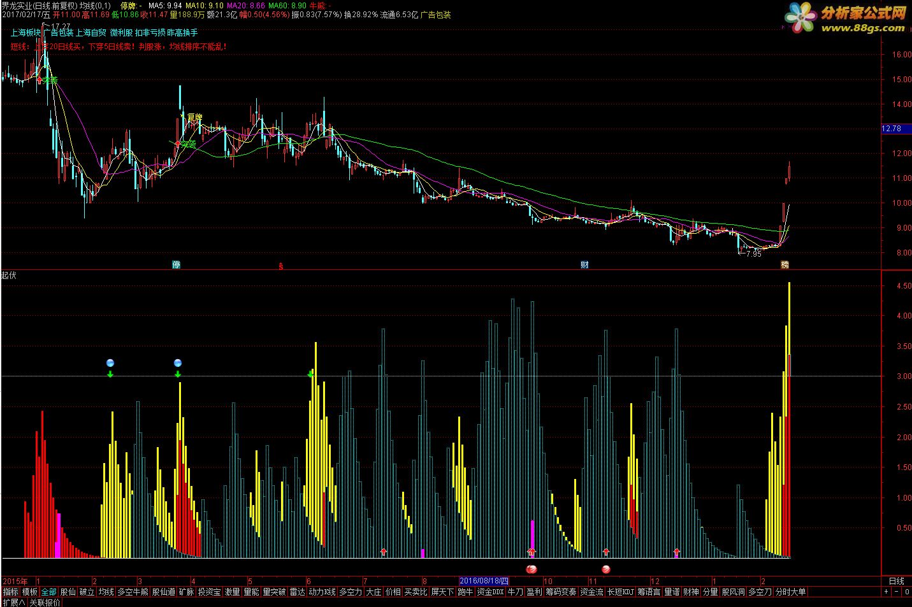Image resolution: width=912 pixels, height=607 pixels.
Task: Open the 关联报价 tab
Action: tap(45, 603)
